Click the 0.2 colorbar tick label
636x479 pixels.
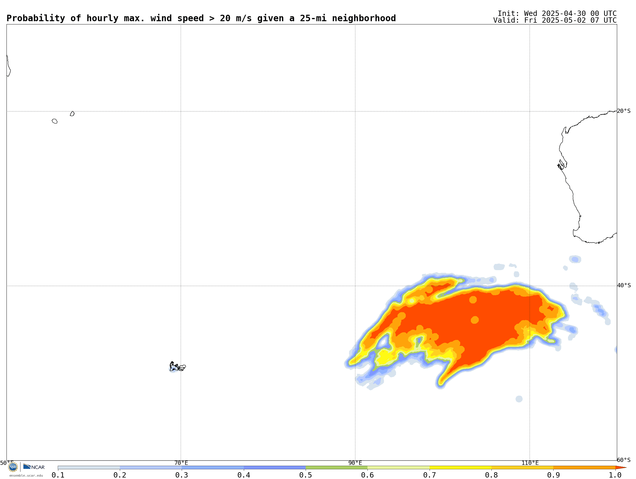click(x=120, y=475)
